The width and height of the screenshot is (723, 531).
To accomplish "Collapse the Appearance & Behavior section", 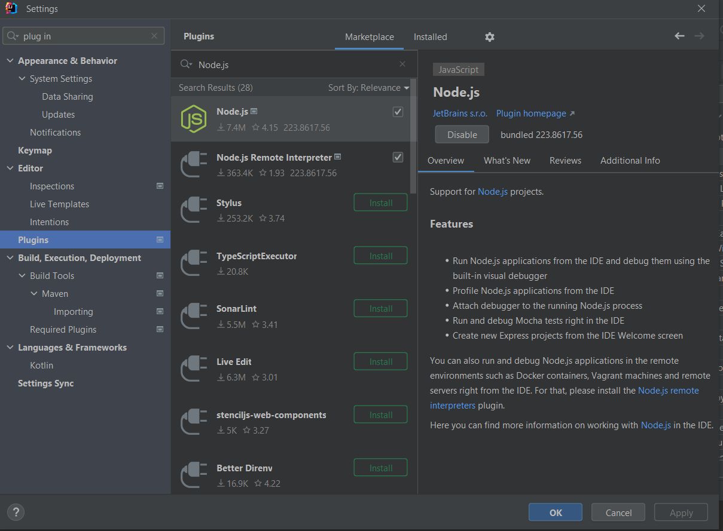I will [10, 61].
